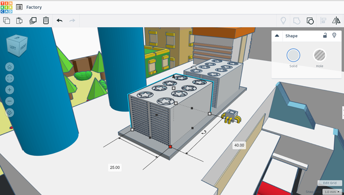
Task: Zoom out with minus button
Action: (x=9, y=101)
